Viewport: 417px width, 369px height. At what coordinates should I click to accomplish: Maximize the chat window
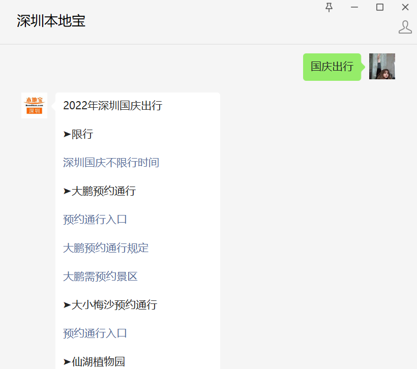(380, 7)
